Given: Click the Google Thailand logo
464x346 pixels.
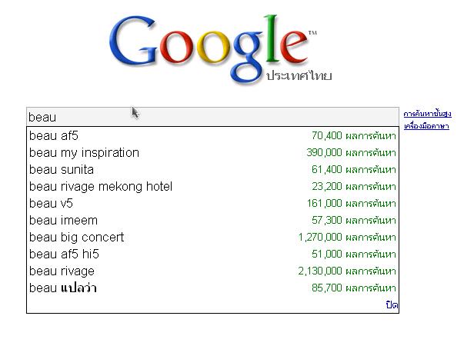Looking at the screenshot, I should point(221,48).
